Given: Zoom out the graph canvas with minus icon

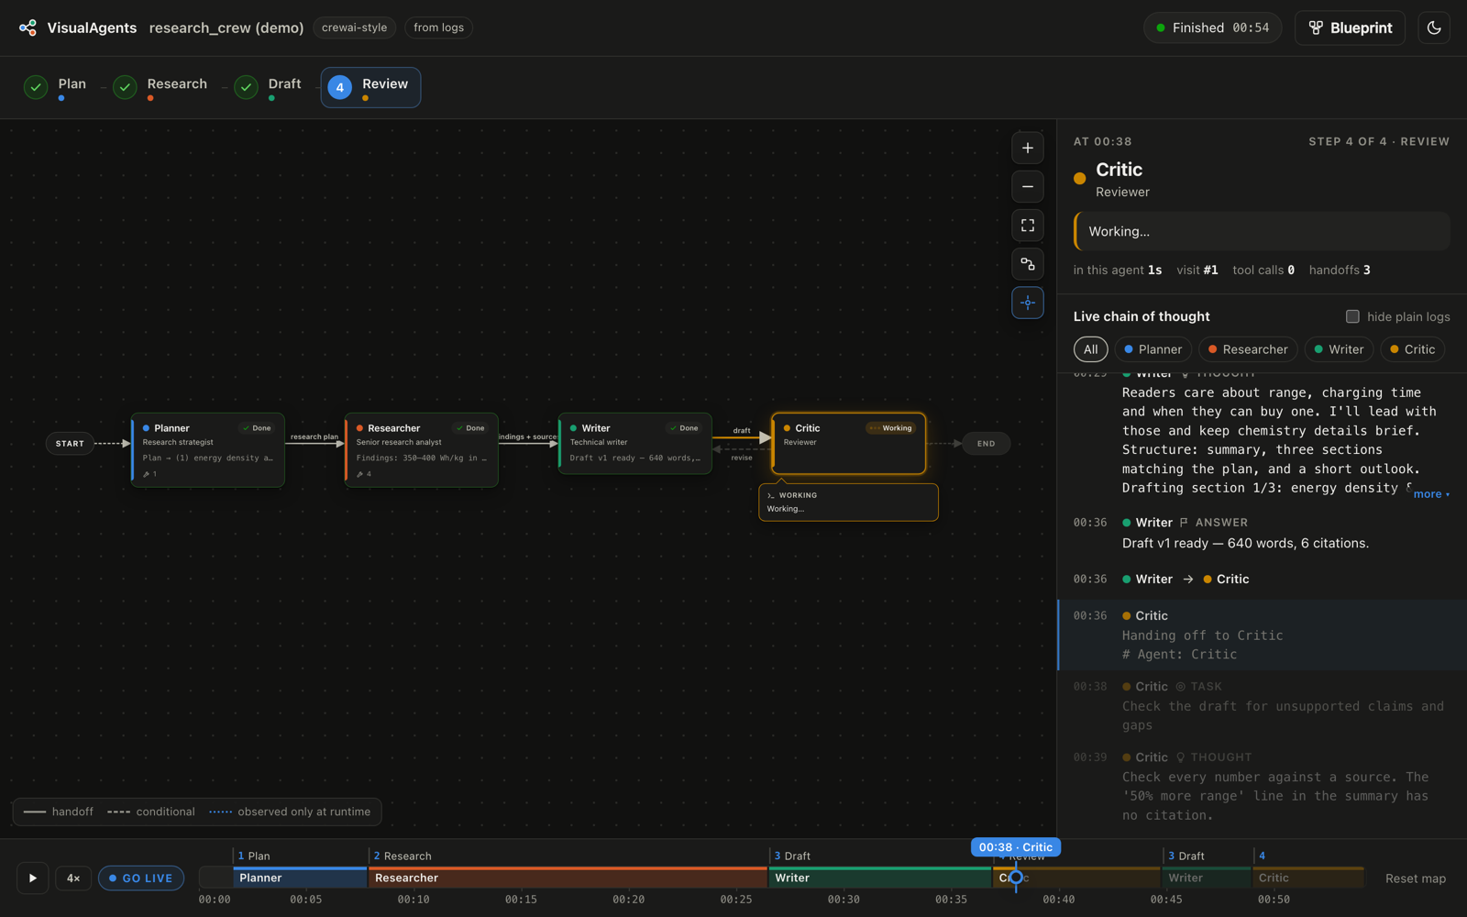Looking at the screenshot, I should point(1028,186).
